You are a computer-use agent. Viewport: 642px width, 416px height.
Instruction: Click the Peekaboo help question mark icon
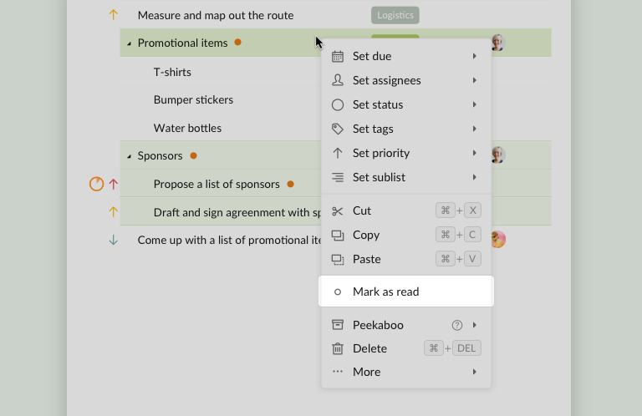click(x=457, y=325)
